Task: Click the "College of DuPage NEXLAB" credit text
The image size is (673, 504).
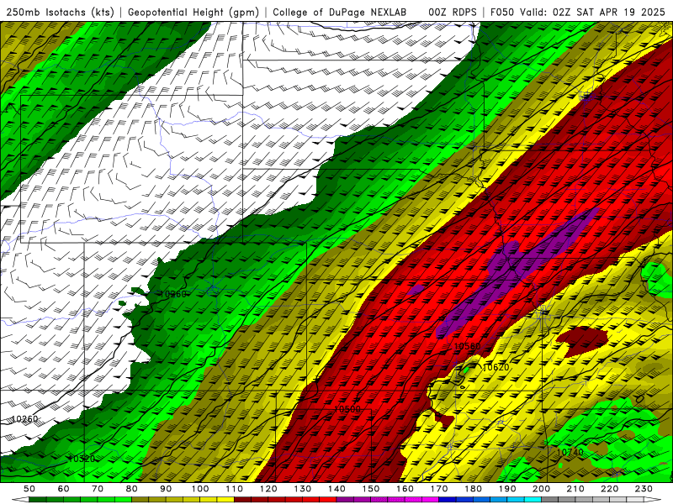Action: point(339,13)
